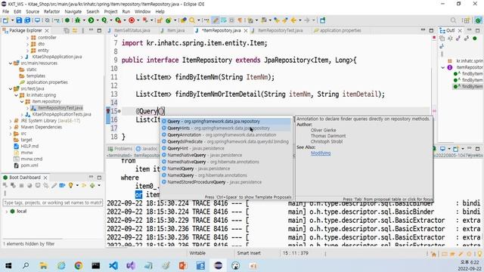
Task: Toggle Outline green dot filter button
Action: [475, 39]
